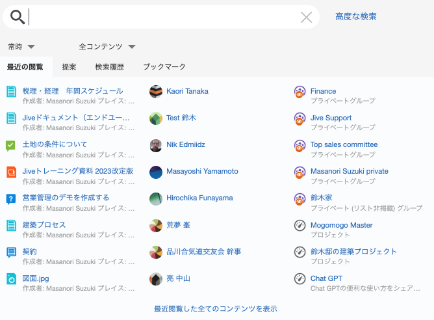Clear the search field with the X icon
The image size is (434, 320).
tap(306, 17)
